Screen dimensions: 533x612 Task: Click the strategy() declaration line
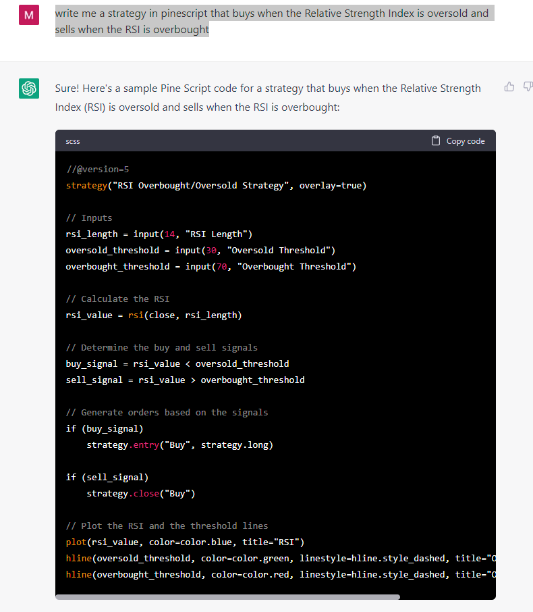216,185
